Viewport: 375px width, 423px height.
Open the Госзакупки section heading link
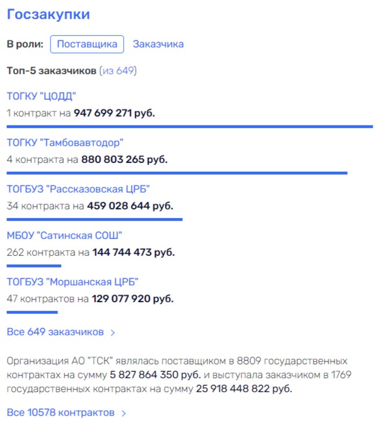point(48,15)
